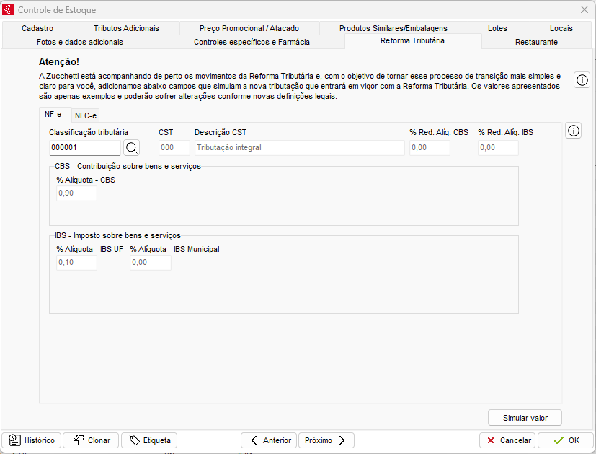This screenshot has width=596, height=454.
Task: Switch to the NFC-e sub-tab
Action: (x=86, y=115)
